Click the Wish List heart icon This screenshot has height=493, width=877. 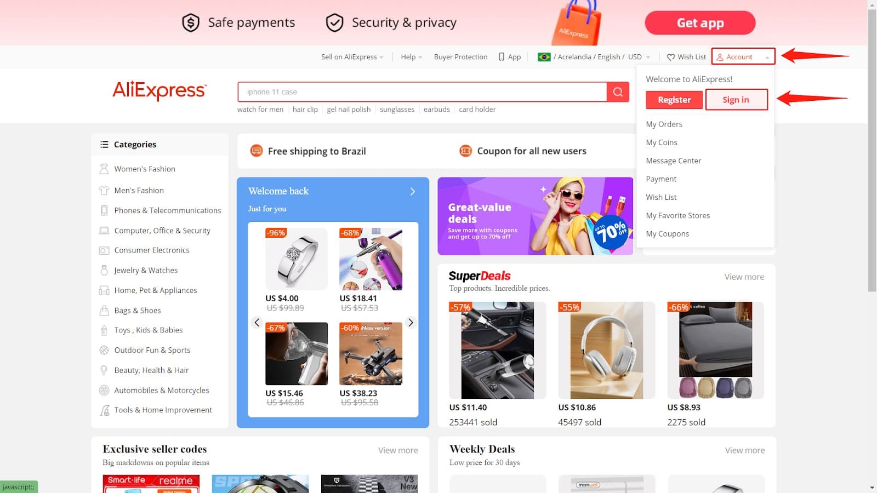[670, 57]
